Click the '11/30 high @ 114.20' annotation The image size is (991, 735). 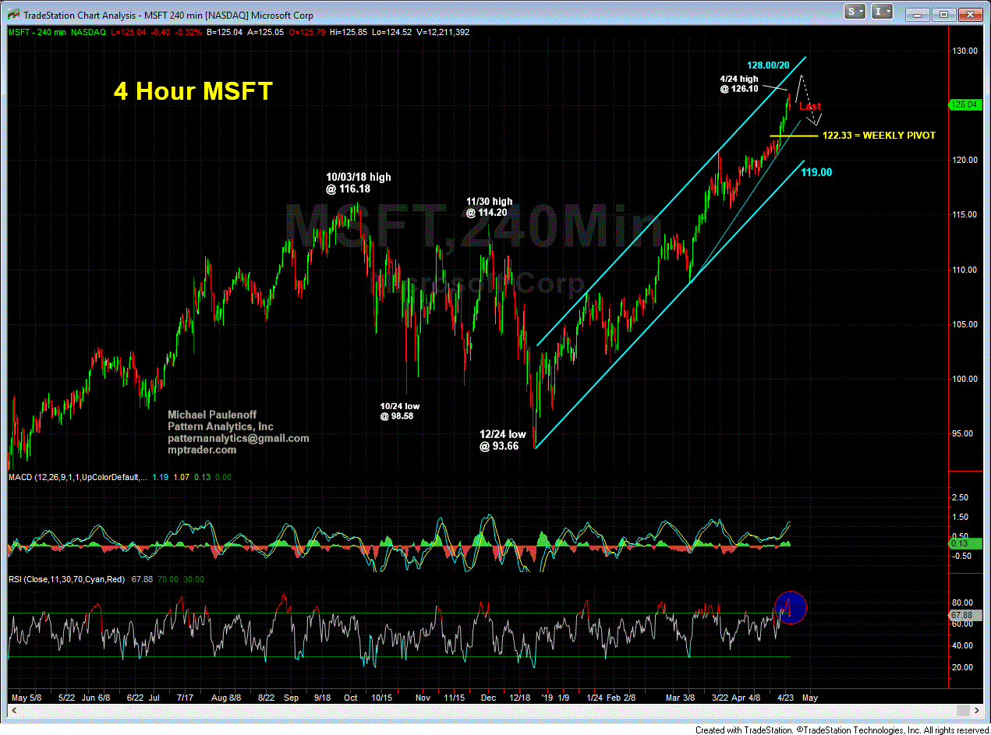[x=490, y=207]
